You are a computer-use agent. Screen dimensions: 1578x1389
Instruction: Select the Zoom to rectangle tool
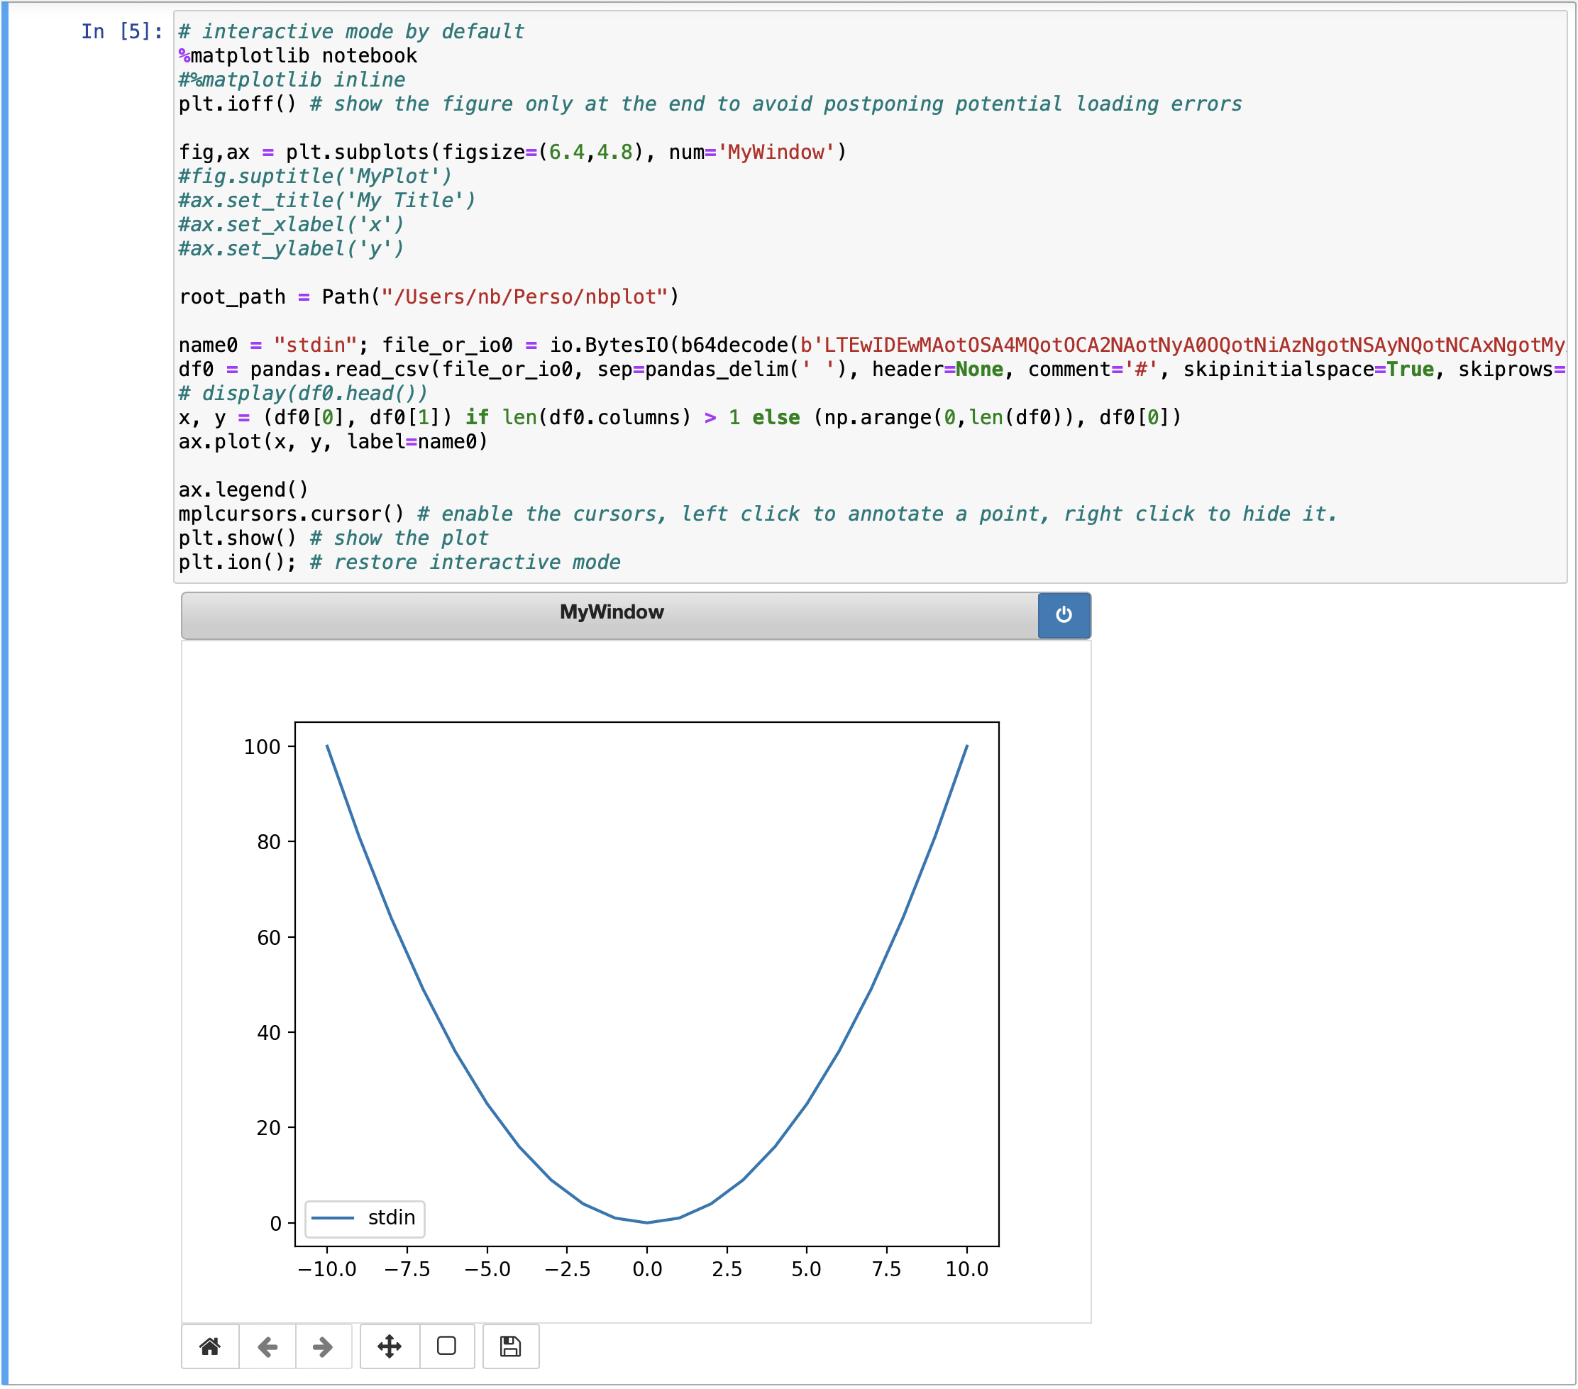point(446,1346)
